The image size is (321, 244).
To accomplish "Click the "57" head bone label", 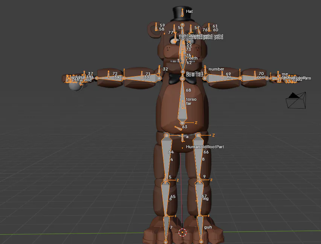I will (197, 28).
